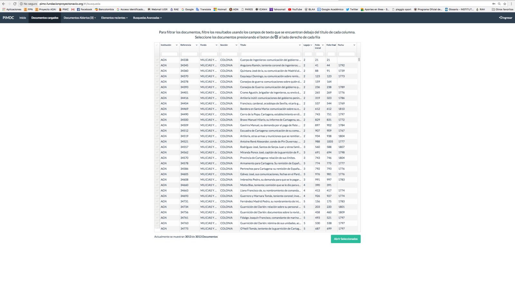Image resolution: width=515 pixels, height=283 pixels.
Task: Open the Título column menu arrow
Action: (x=300, y=45)
